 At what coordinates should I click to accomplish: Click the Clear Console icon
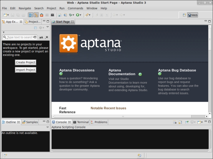pos(175,122)
